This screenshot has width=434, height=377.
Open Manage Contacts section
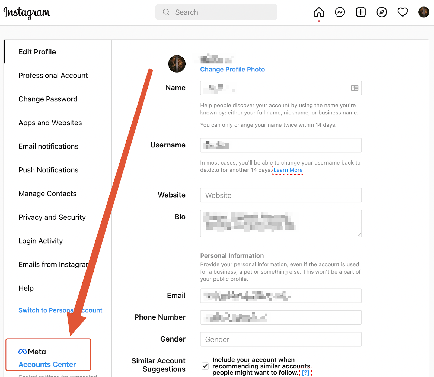pyautogui.click(x=47, y=194)
